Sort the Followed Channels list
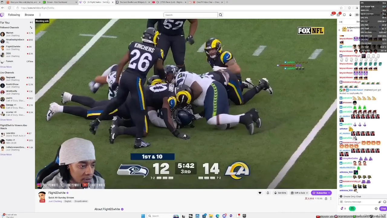The height and width of the screenshot is (218, 387). pos(31,28)
